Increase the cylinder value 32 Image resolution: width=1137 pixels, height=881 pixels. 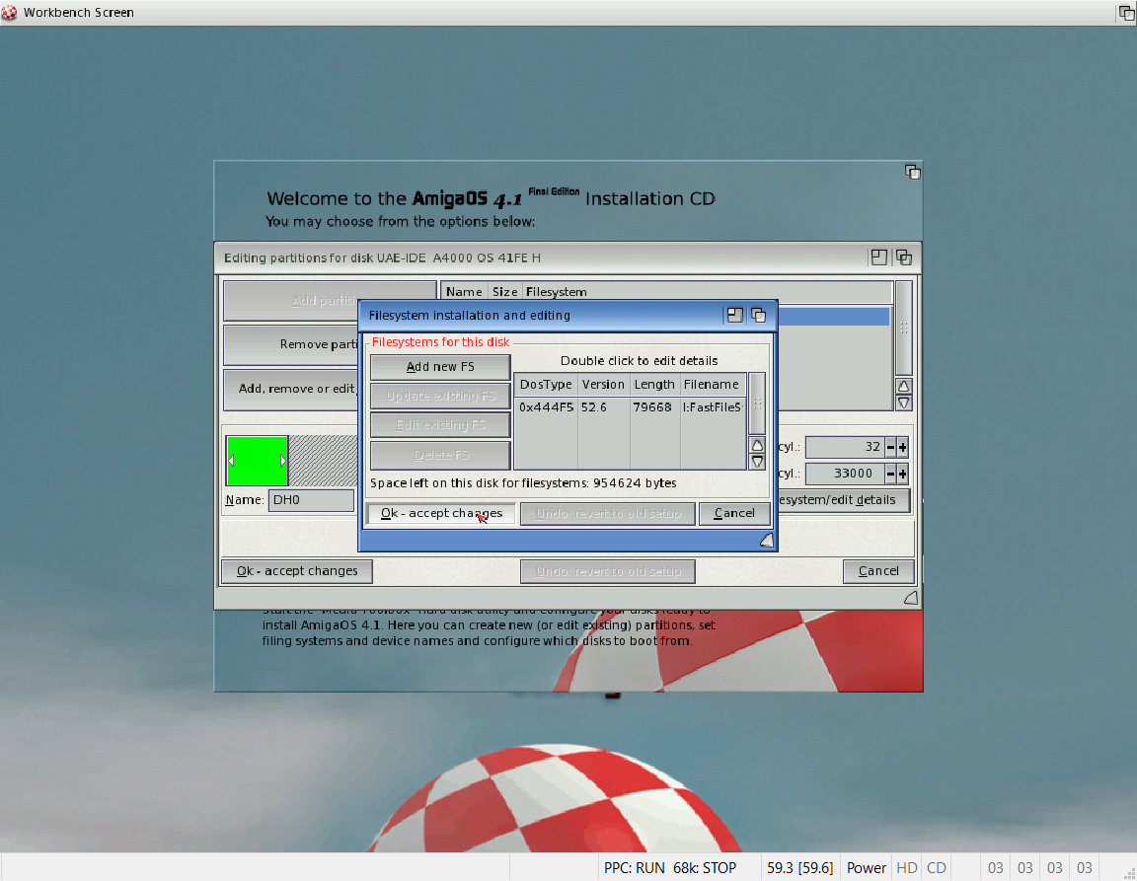click(x=903, y=447)
